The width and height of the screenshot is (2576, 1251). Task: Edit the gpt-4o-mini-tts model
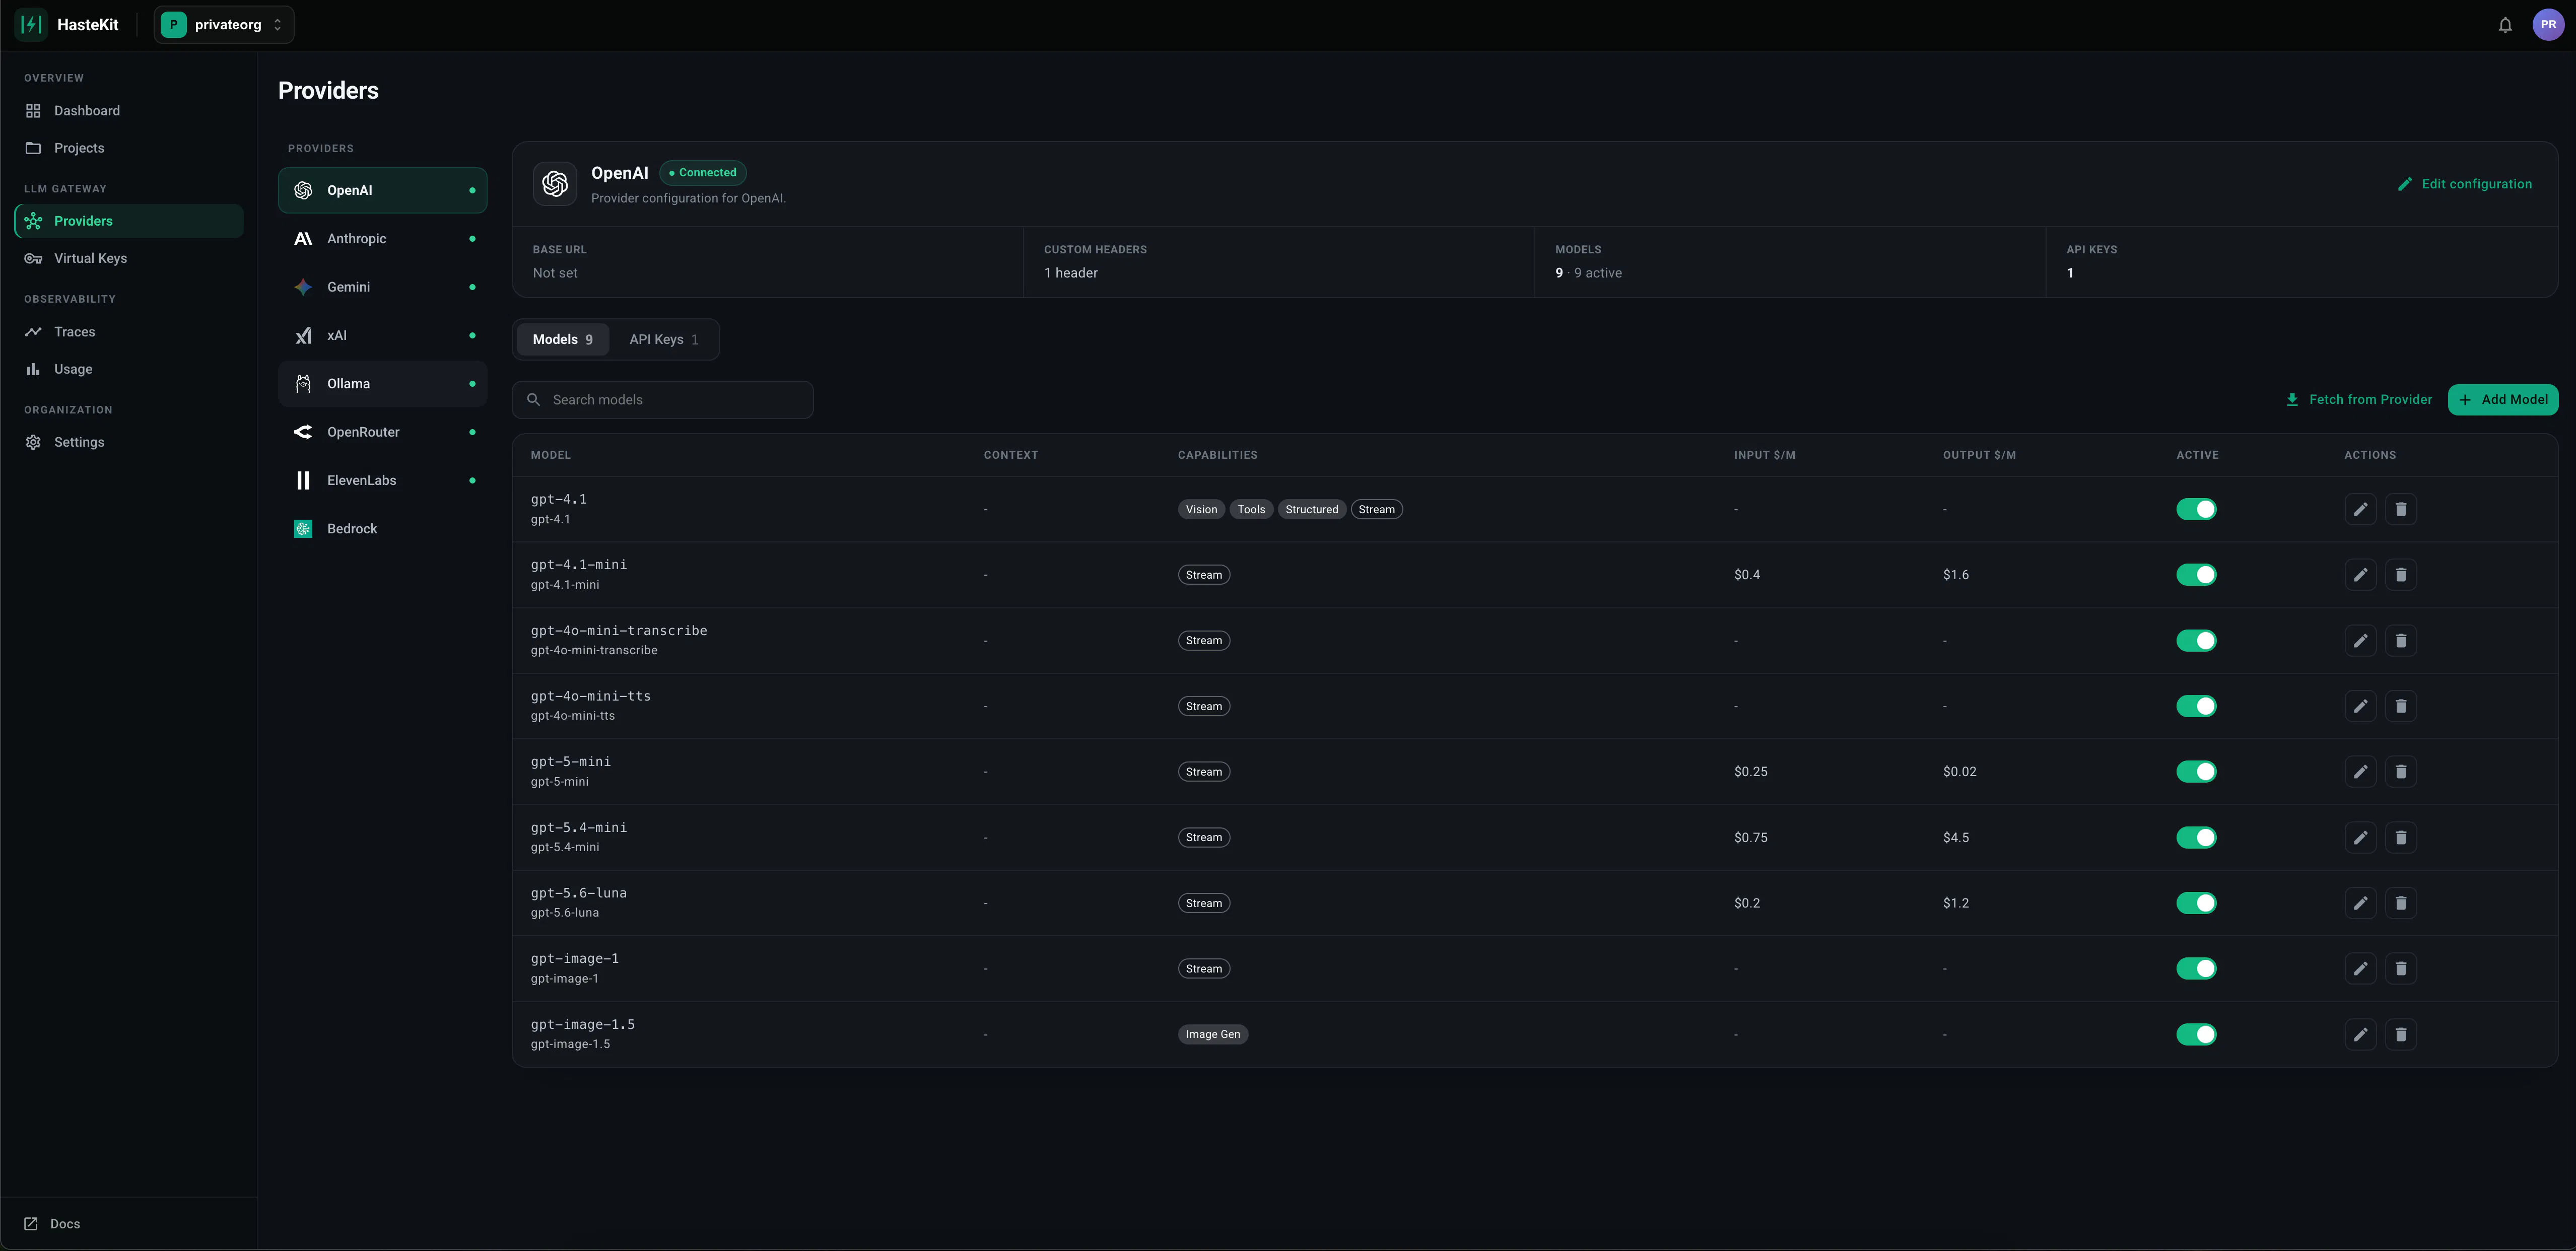pos(2360,706)
